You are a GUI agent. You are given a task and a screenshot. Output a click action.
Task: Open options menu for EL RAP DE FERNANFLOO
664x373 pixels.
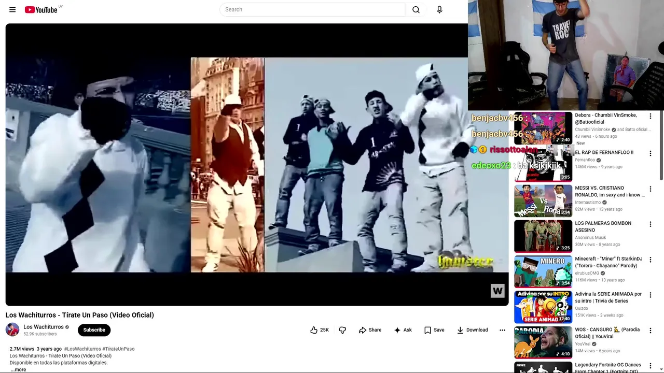coord(650,153)
